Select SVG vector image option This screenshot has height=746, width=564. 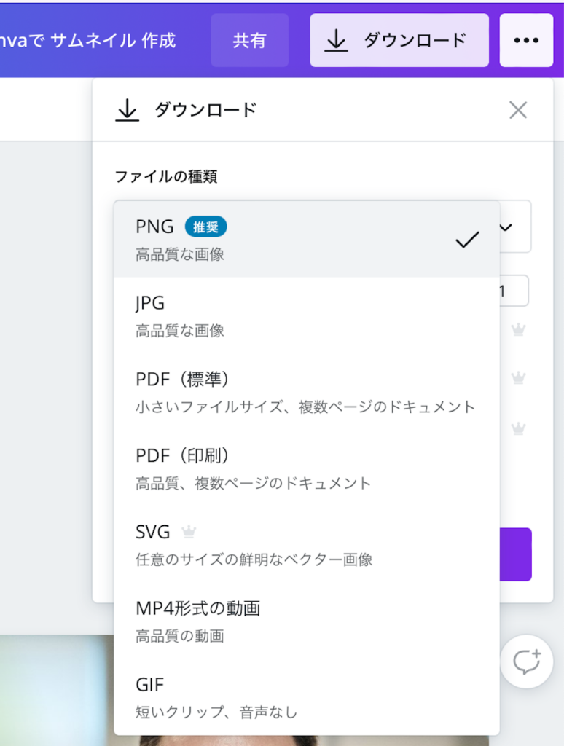(307, 545)
